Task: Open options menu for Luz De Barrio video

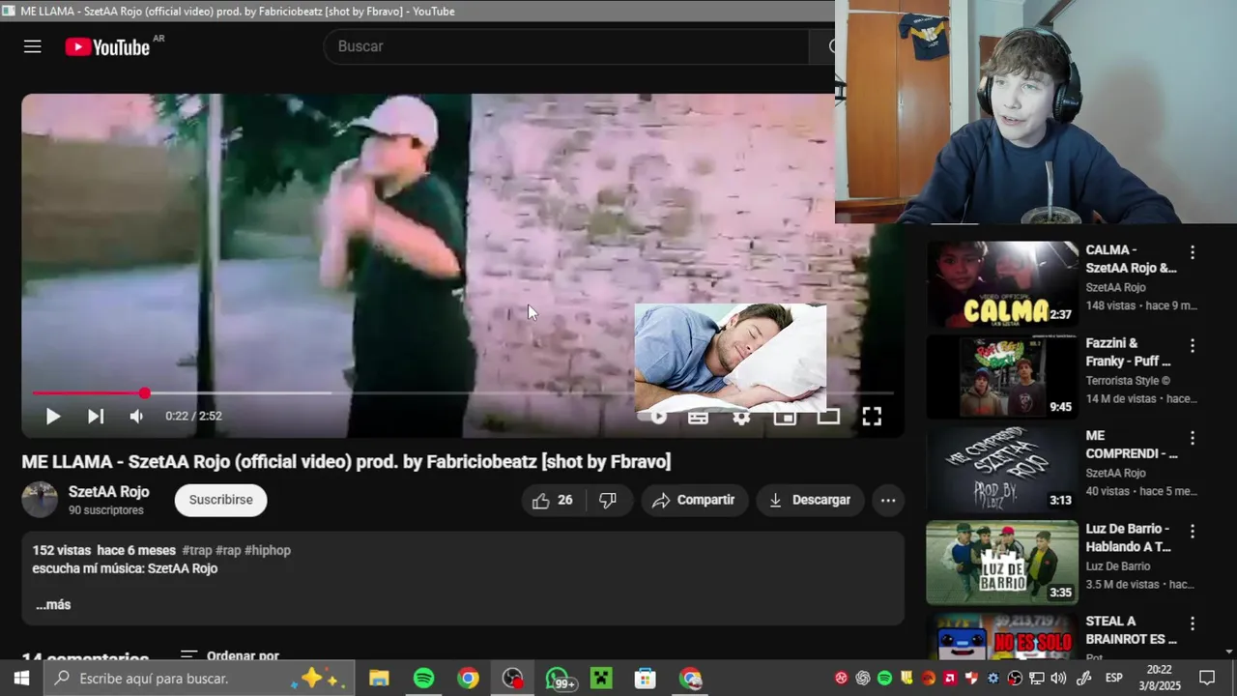Action: point(1193,531)
